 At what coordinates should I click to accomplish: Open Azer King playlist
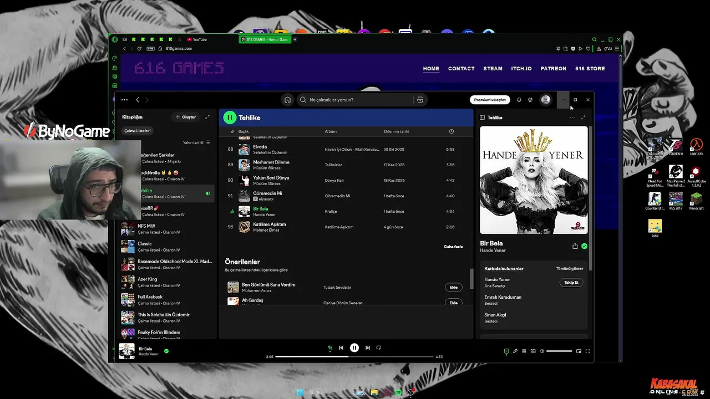click(167, 282)
